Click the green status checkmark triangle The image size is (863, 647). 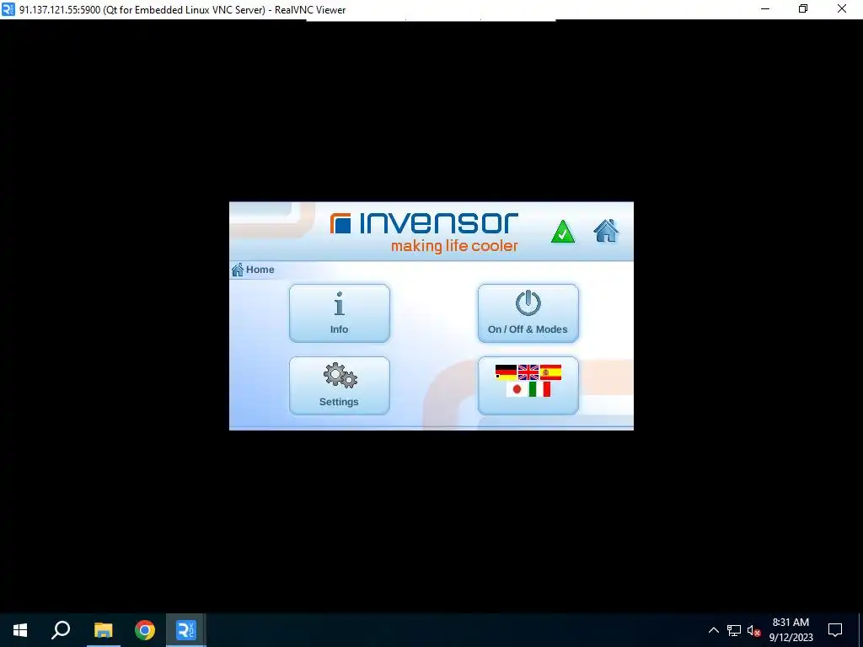pyautogui.click(x=562, y=232)
